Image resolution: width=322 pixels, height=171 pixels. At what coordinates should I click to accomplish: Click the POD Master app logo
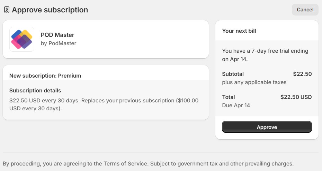[x=22, y=39]
